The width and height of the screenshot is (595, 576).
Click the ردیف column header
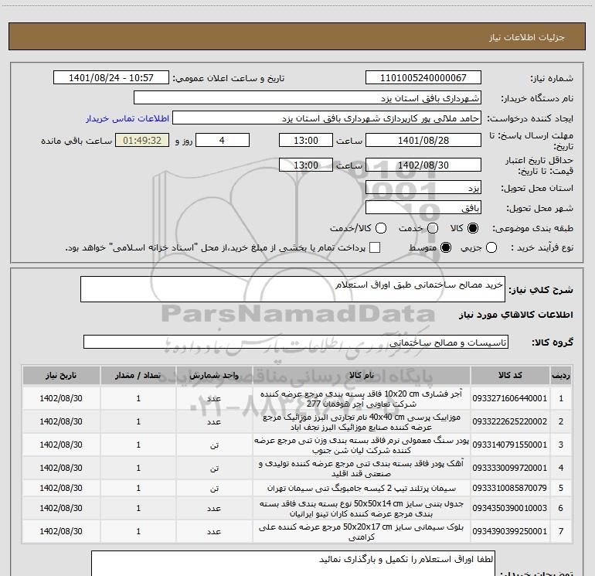click(x=560, y=375)
